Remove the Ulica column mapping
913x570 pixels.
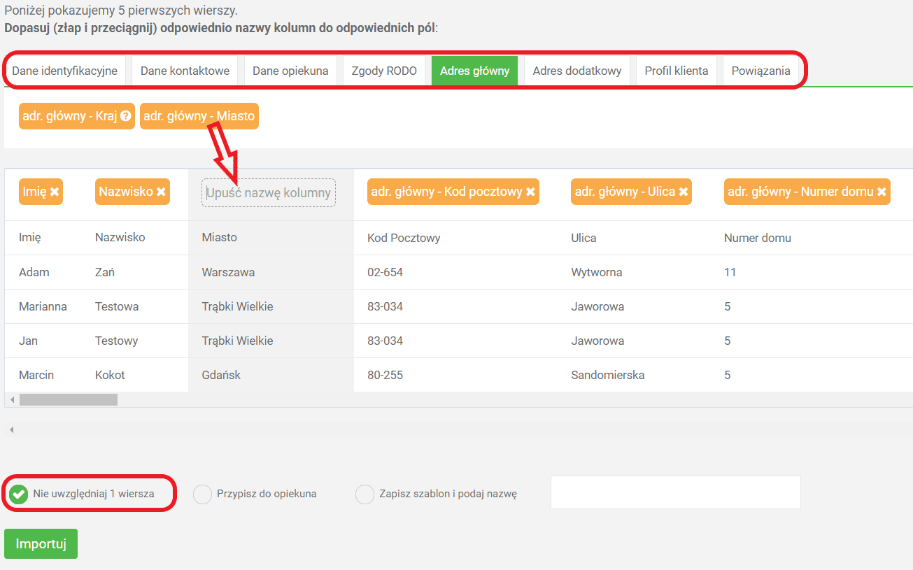(684, 192)
